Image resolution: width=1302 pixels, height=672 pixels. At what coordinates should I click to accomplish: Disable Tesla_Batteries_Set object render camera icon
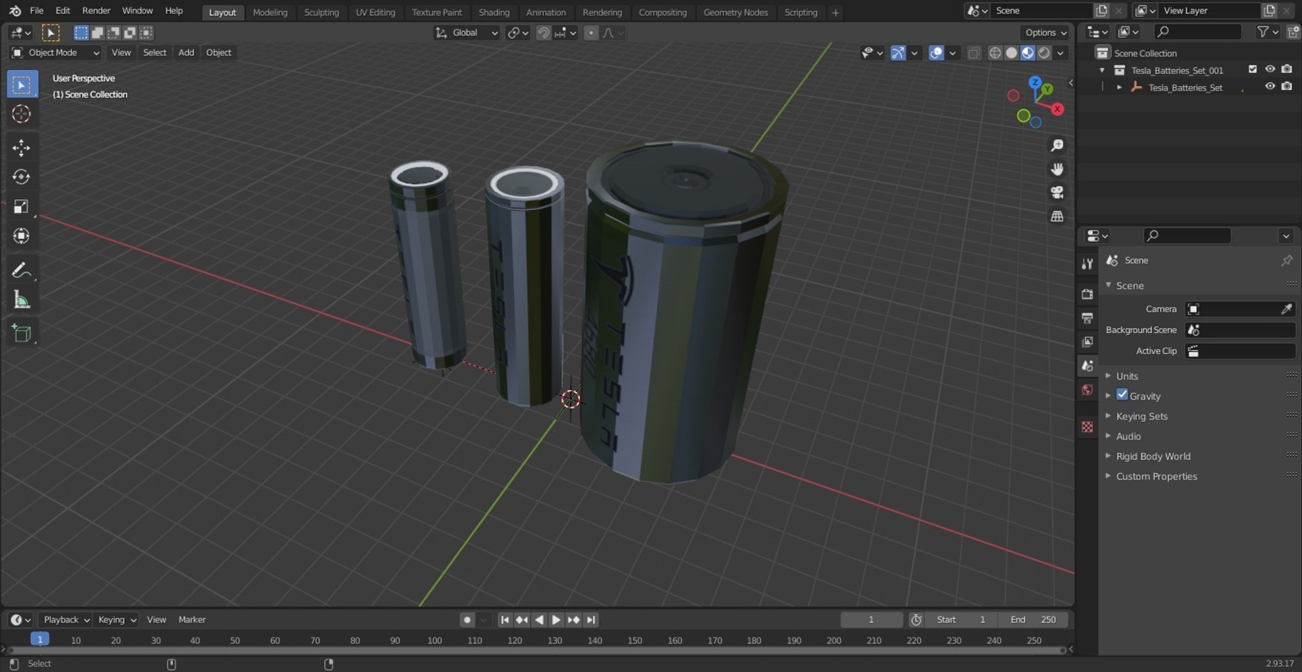1287,87
